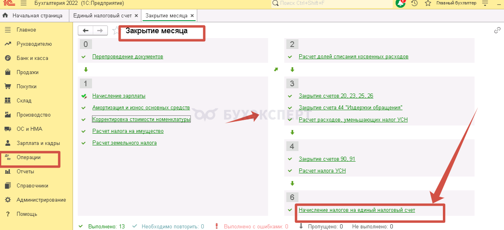The width and height of the screenshot is (504, 230).
Task: Click the Главный бухгалтер user name
Action: click(x=456, y=3)
